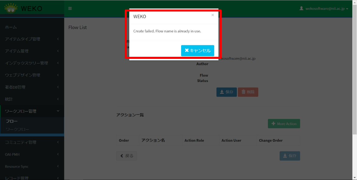
Task: Select フロー submenu item
Action: 12,121
